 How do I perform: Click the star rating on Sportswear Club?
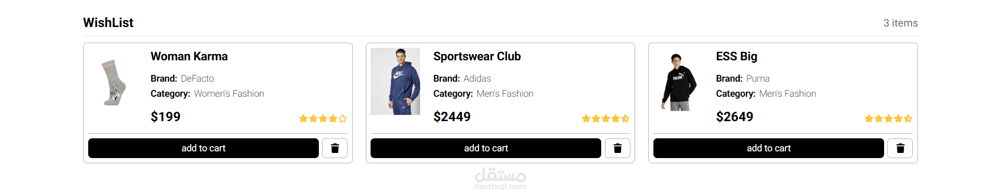[605, 119]
